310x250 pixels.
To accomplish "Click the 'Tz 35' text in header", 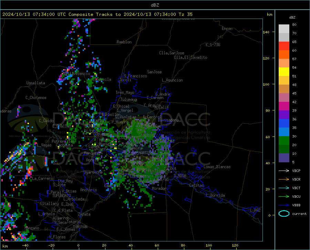I will click(x=185, y=14).
